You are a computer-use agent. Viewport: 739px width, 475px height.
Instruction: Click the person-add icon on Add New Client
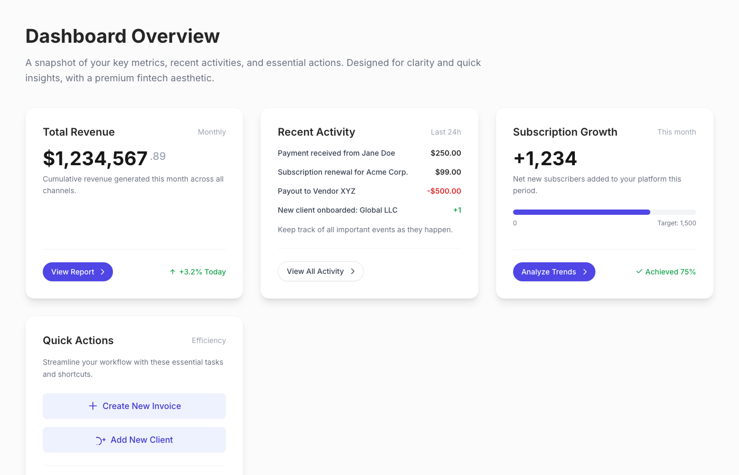pyautogui.click(x=100, y=440)
